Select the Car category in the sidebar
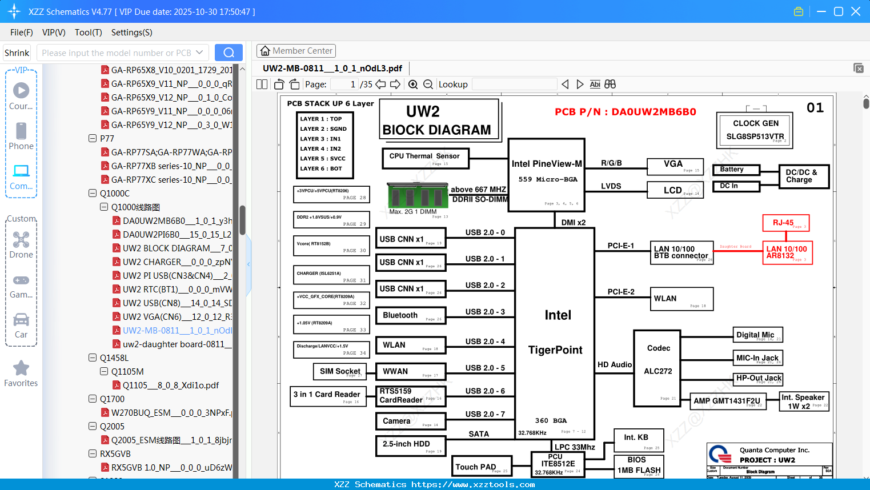Screen dimensions: 870x490 click(21, 325)
